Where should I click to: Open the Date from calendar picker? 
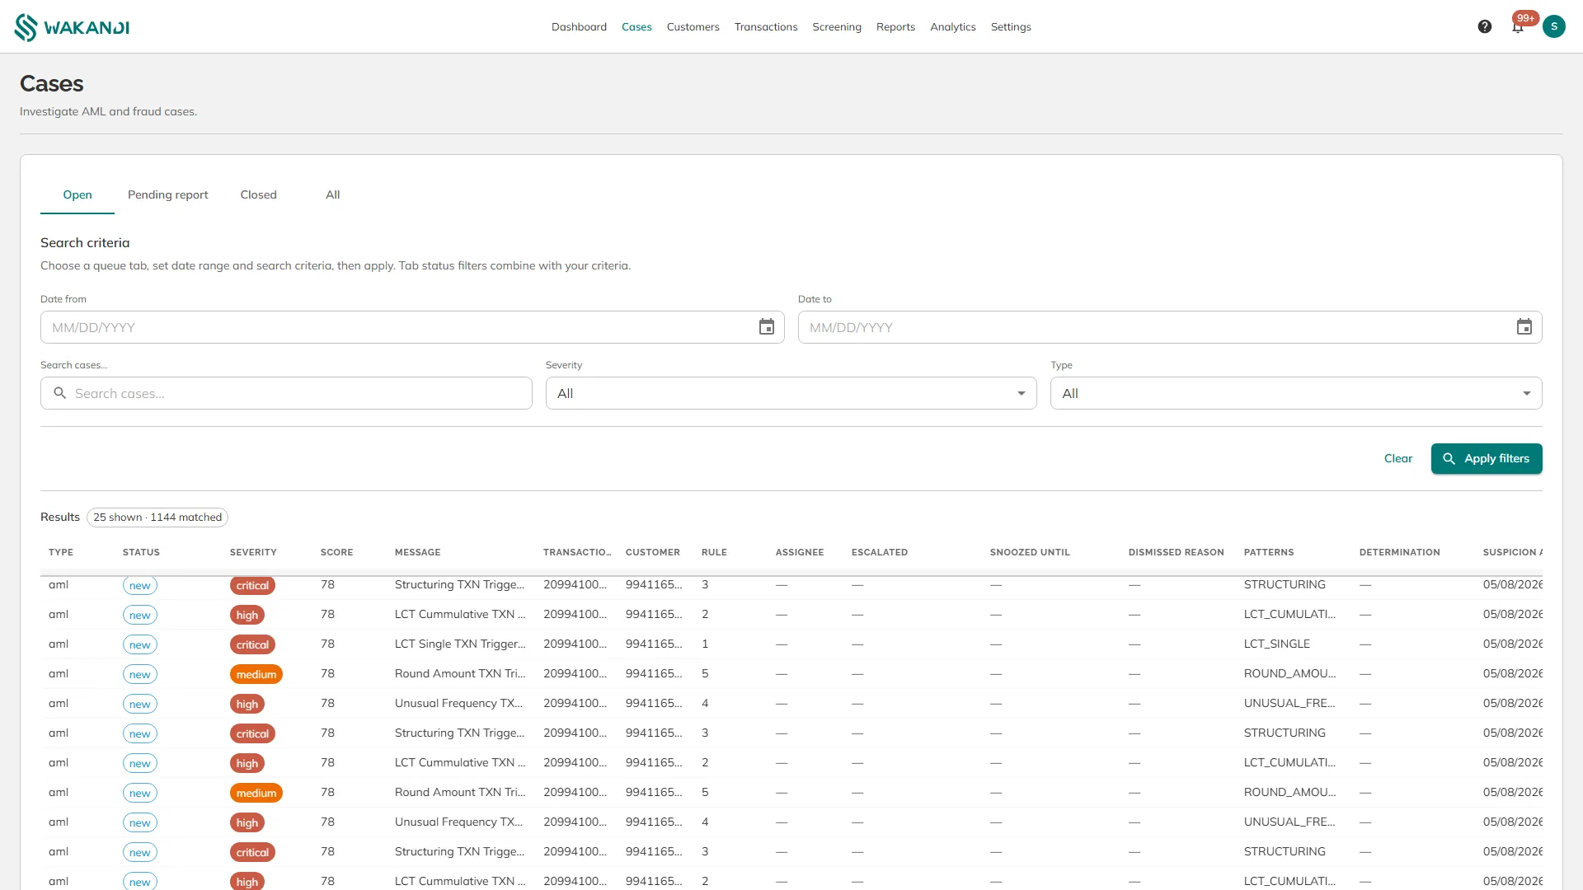pyautogui.click(x=767, y=327)
